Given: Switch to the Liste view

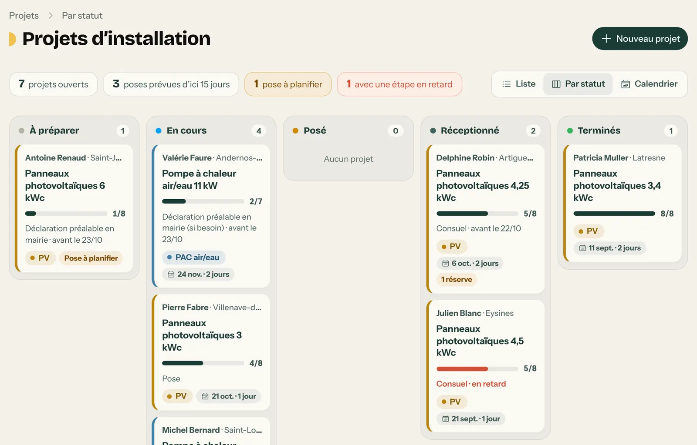Looking at the screenshot, I should 518,84.
